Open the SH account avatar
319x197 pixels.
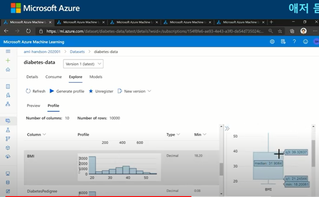316,42
